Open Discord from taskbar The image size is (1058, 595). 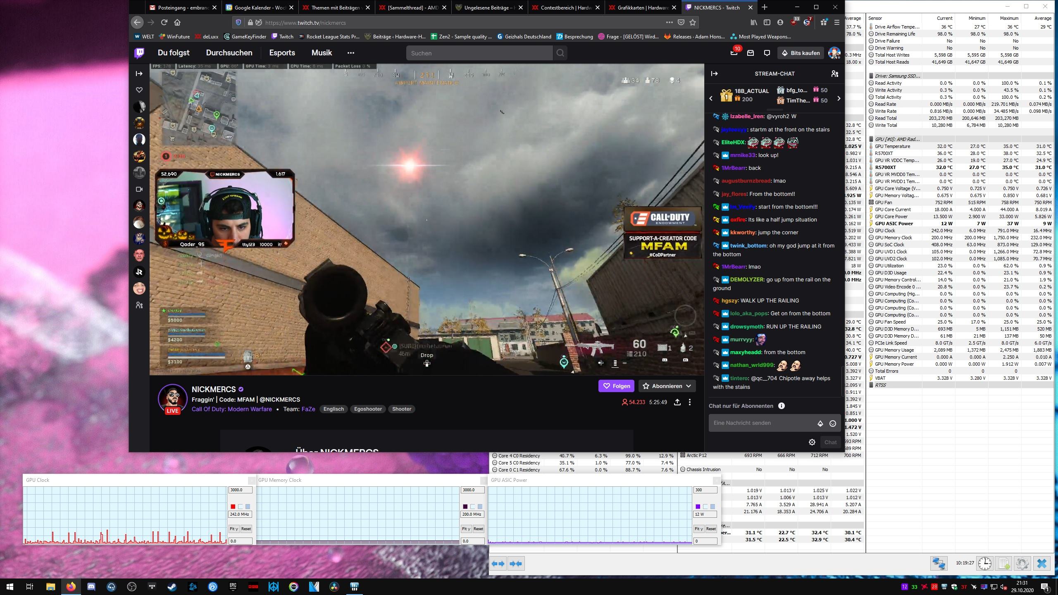pyautogui.click(x=91, y=586)
